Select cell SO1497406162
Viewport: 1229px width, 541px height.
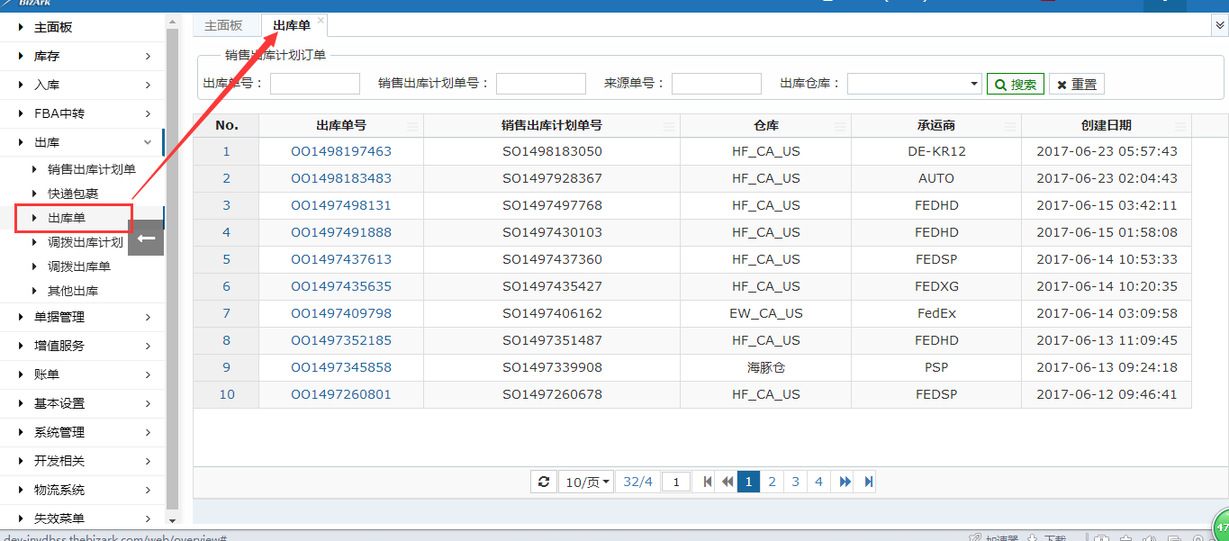point(552,313)
